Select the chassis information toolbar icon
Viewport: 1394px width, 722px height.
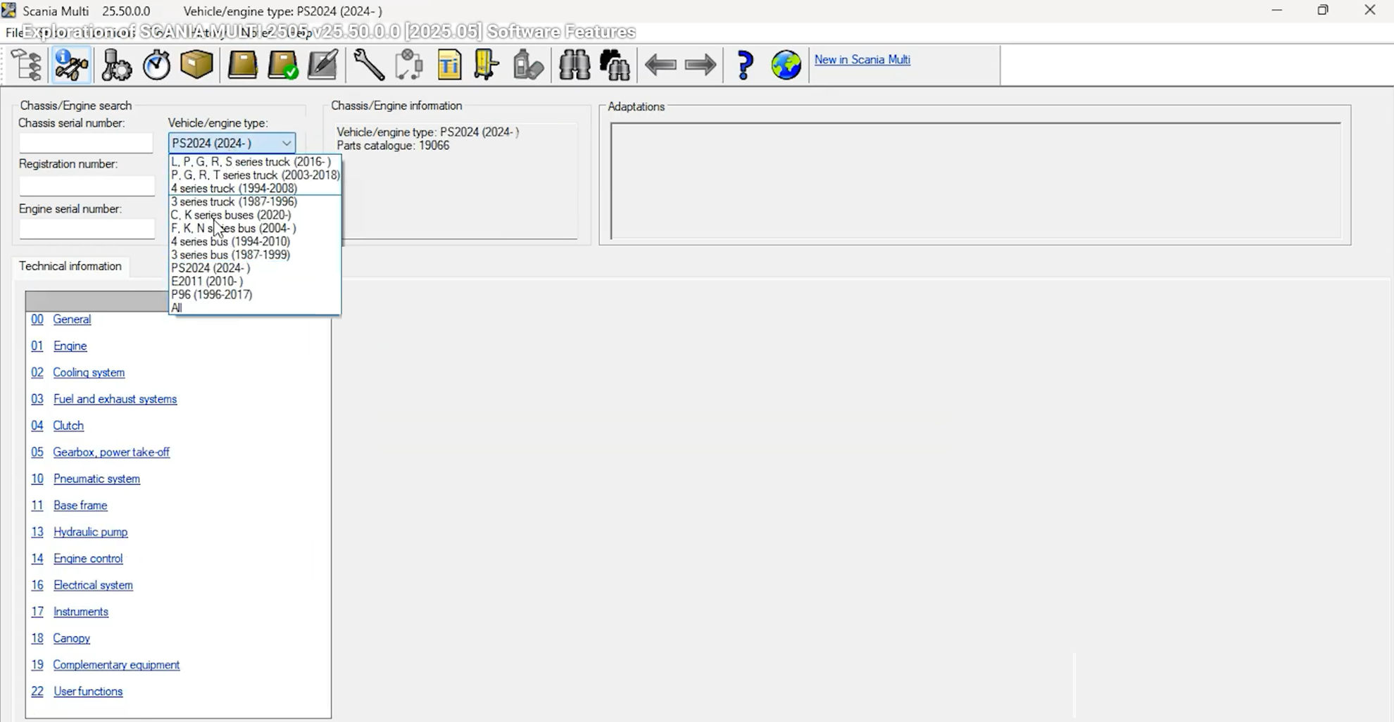point(71,65)
